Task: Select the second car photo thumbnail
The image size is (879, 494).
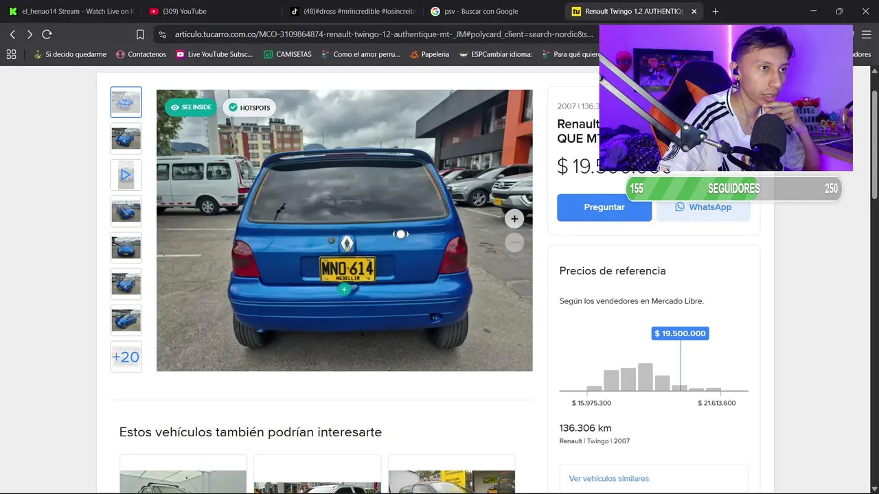Action: coord(126,139)
